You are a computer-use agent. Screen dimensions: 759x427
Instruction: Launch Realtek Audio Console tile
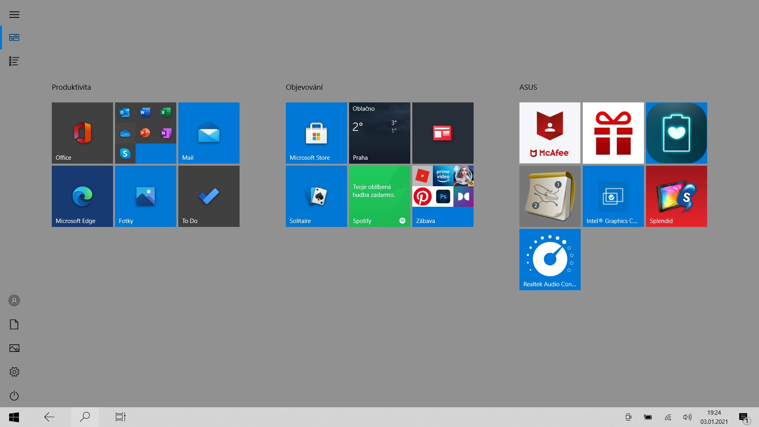(550, 259)
